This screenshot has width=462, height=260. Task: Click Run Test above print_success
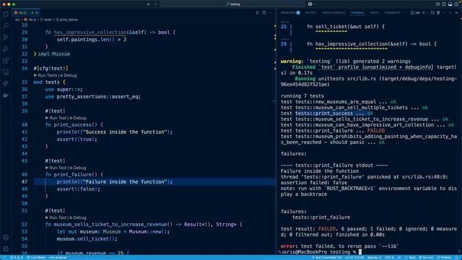[58, 118]
